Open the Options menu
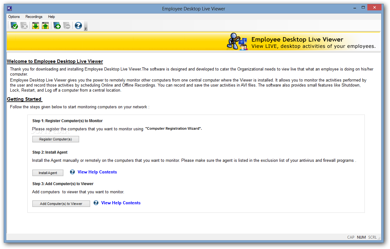This screenshot has width=390, height=249. coord(14,17)
